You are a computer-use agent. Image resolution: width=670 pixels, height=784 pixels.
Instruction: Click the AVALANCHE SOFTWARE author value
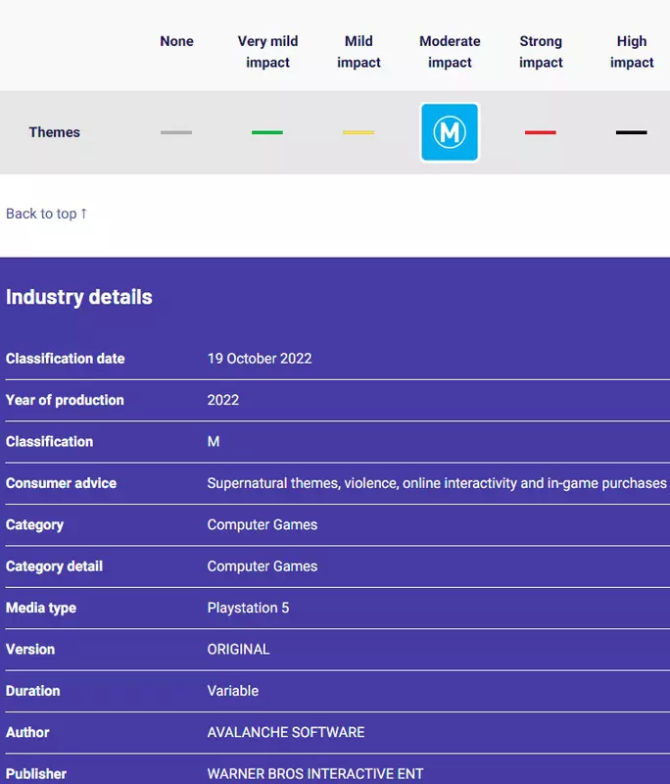[x=286, y=732]
